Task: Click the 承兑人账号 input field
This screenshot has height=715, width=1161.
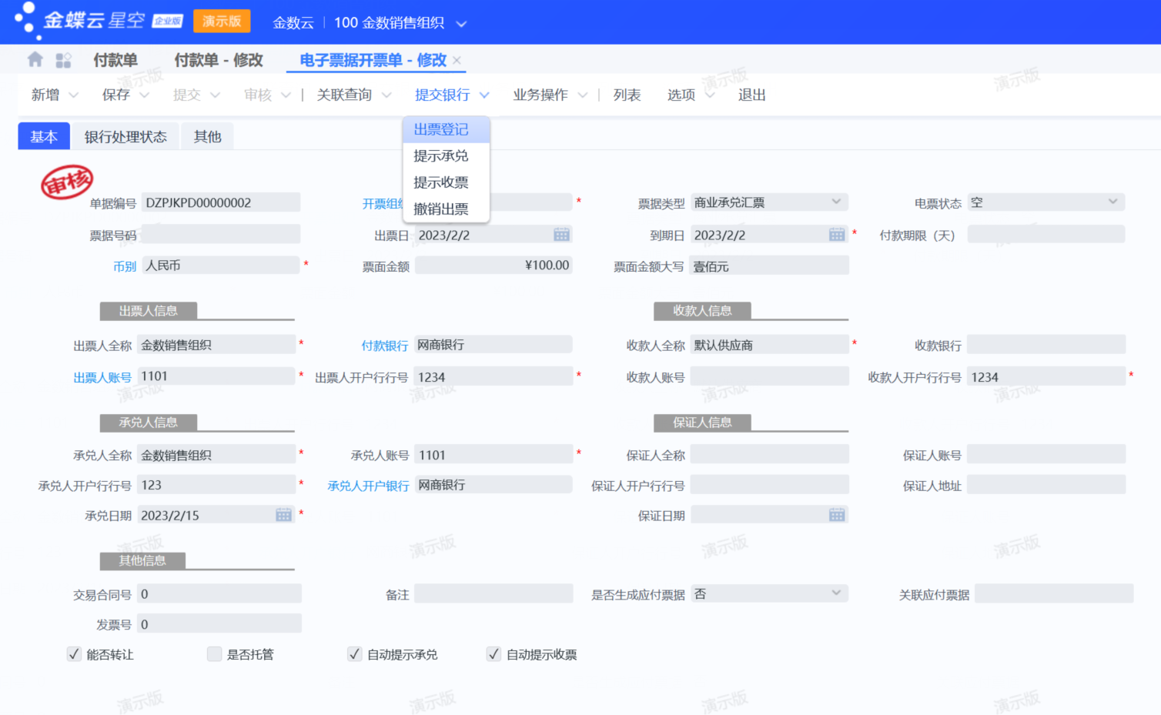Action: click(494, 455)
